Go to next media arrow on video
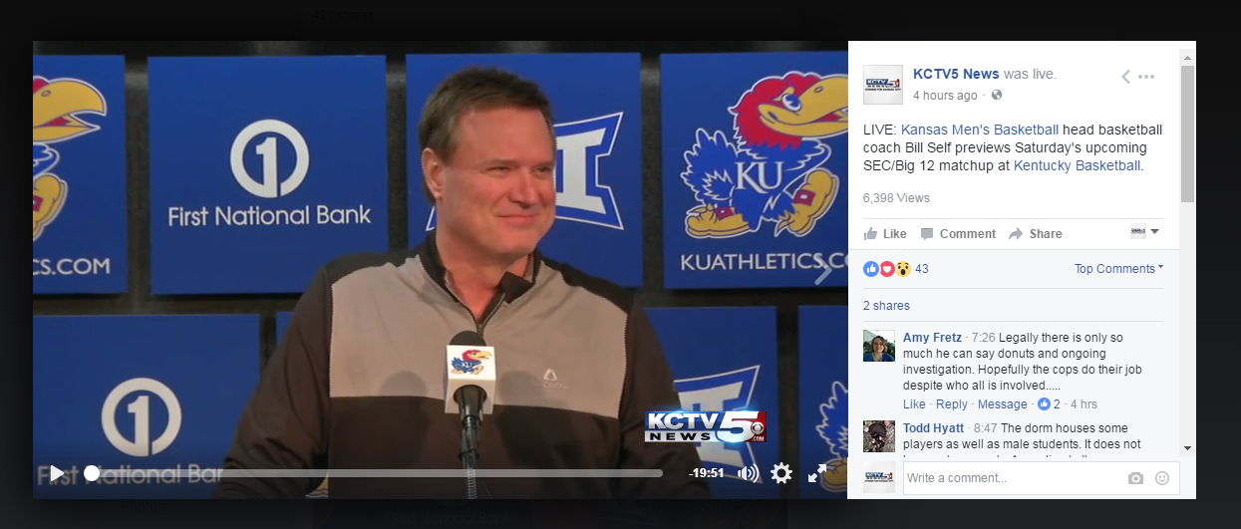Image resolution: width=1241 pixels, height=529 pixels. [822, 270]
